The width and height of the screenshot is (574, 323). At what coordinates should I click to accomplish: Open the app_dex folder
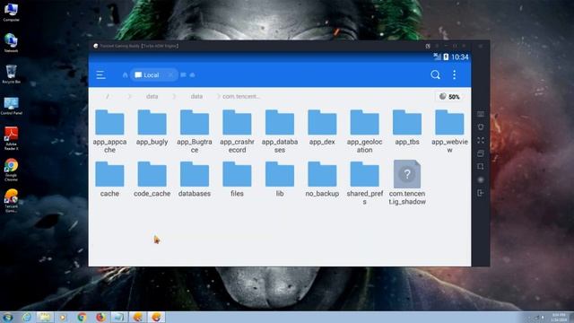tap(322, 127)
